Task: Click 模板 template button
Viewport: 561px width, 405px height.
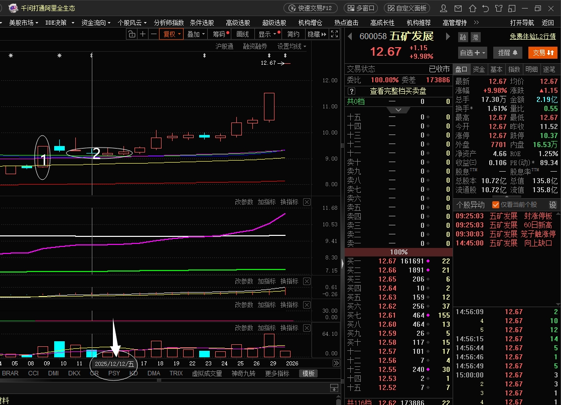Action: pyautogui.click(x=309, y=373)
